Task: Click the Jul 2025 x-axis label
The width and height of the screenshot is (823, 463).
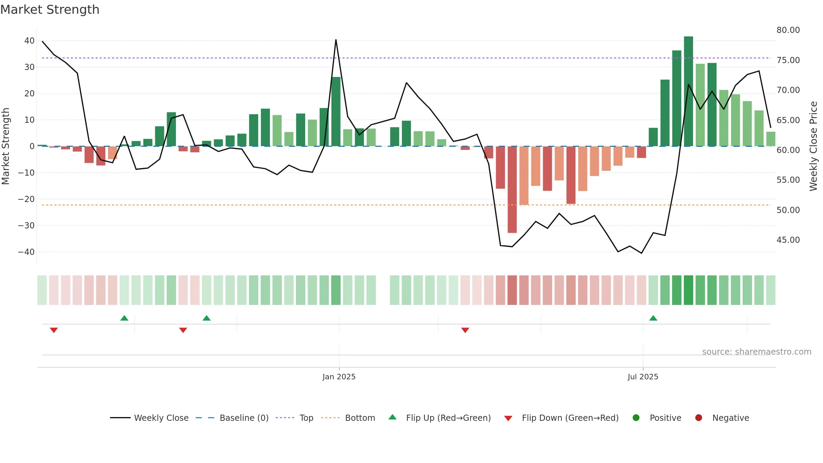Action: (x=643, y=377)
